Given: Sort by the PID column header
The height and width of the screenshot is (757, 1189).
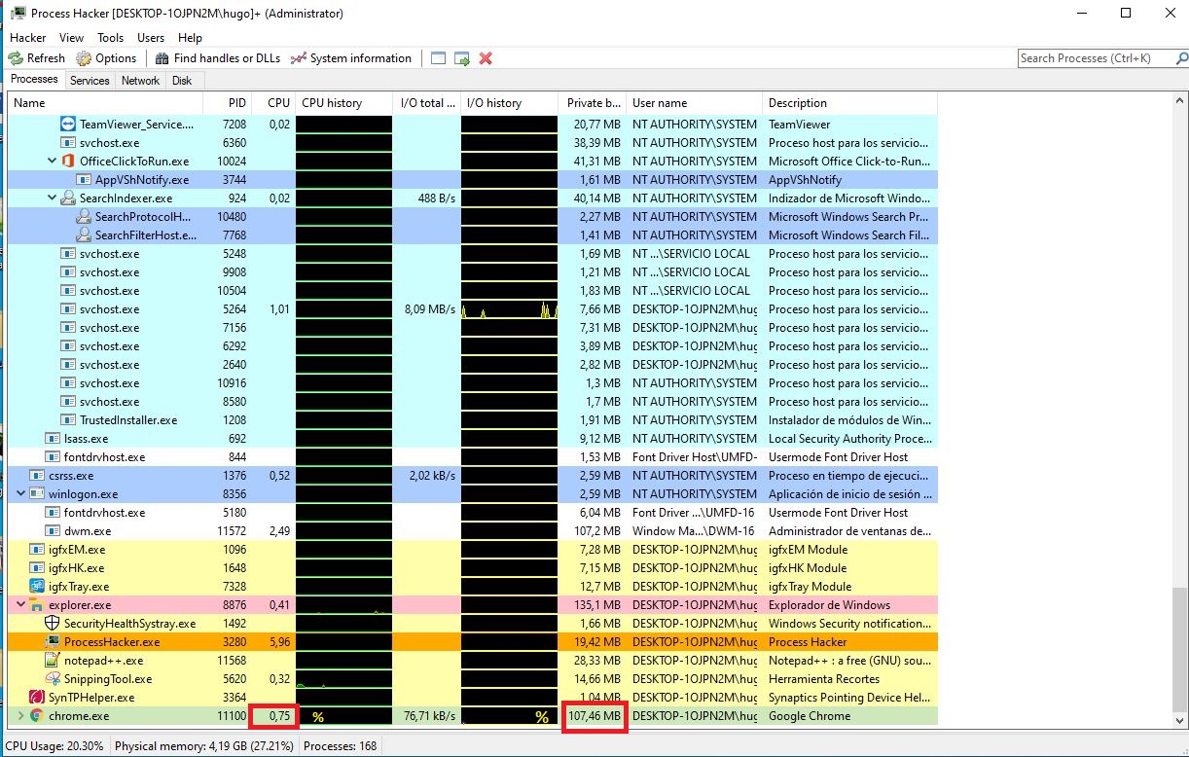Looking at the screenshot, I should click(227, 103).
